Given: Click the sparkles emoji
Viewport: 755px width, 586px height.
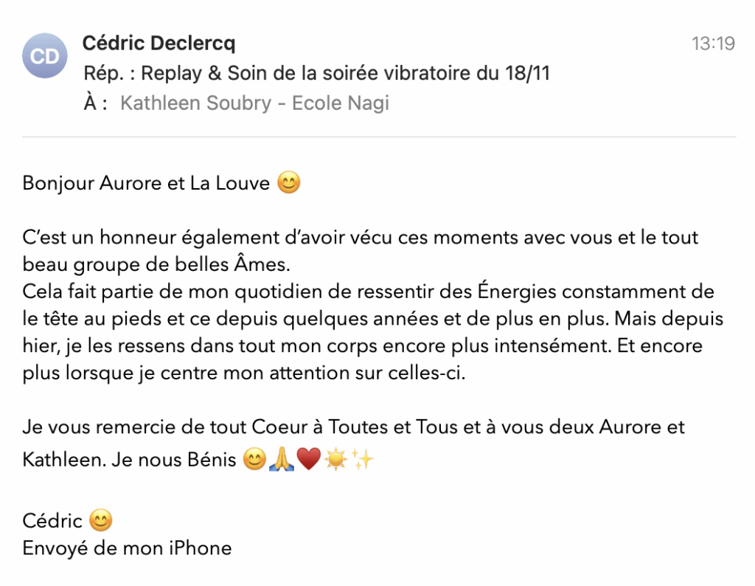Looking at the screenshot, I should tap(362, 459).
